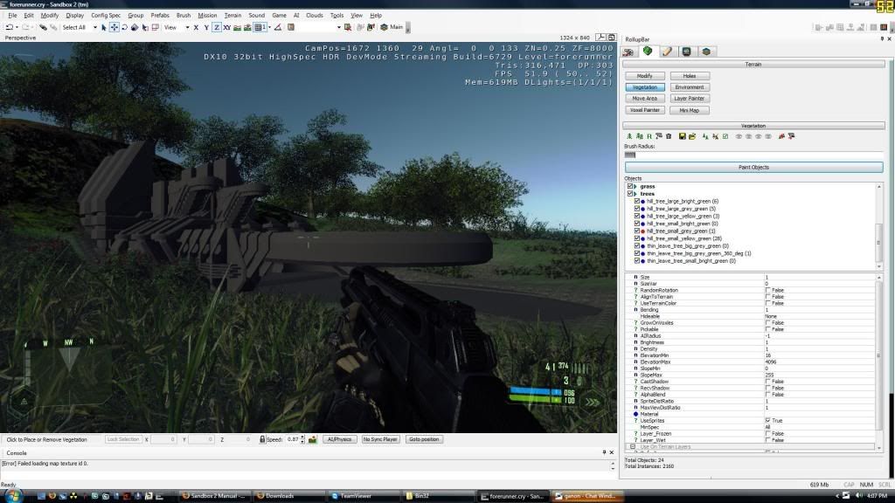895x503 pixels.
Task: Toggle the Pickable checkbox
Action: point(767,329)
